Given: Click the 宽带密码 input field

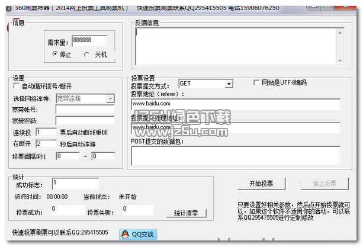Looking at the screenshot, I should coord(85,121).
